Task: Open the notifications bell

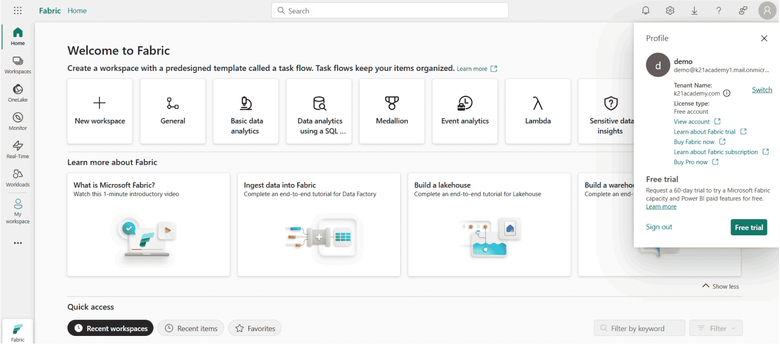Action: click(646, 11)
